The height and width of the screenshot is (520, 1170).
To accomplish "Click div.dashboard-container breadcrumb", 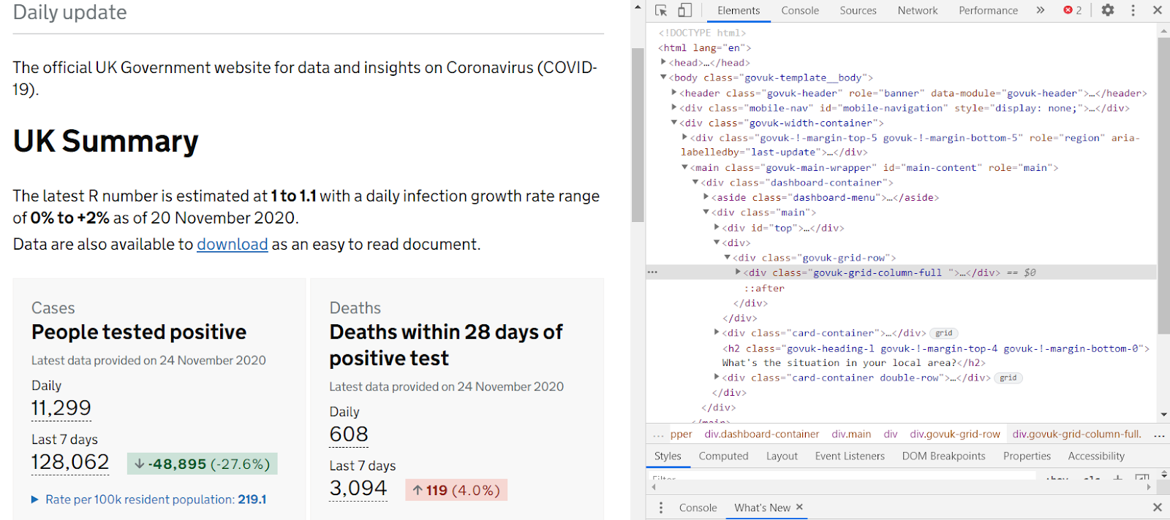I will click(x=761, y=435).
